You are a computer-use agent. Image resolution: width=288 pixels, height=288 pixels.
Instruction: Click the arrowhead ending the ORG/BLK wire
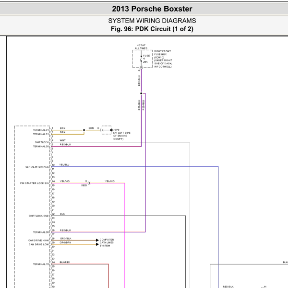coord(97,240)
